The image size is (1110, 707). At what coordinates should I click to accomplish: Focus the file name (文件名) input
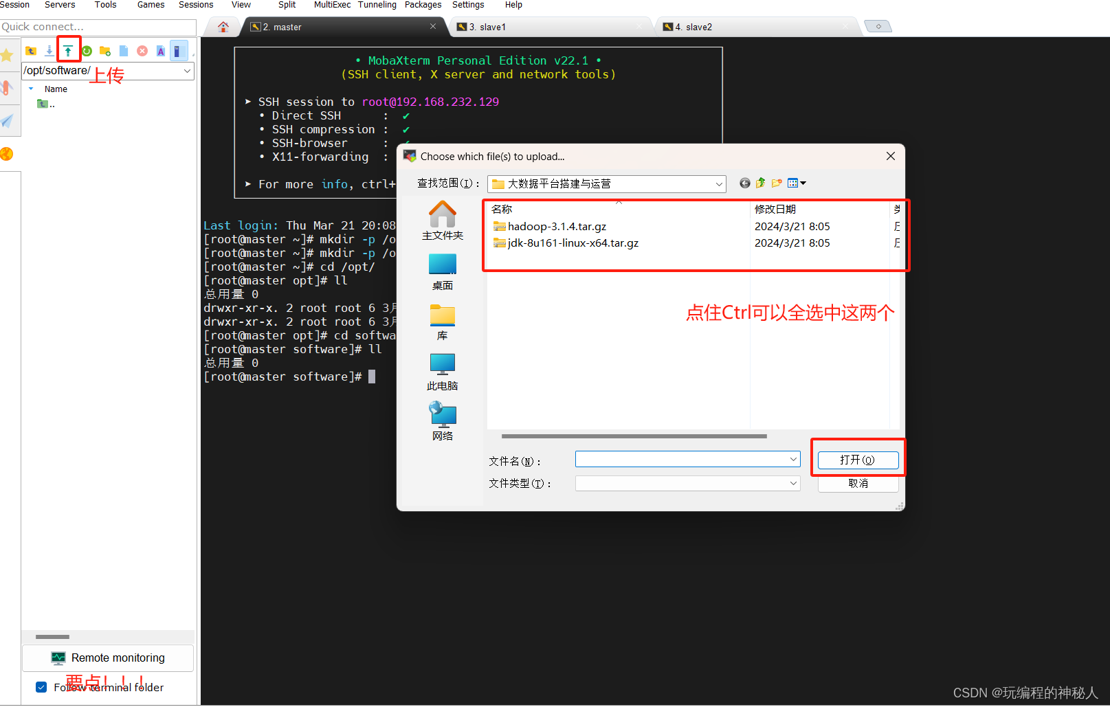pyautogui.click(x=687, y=459)
